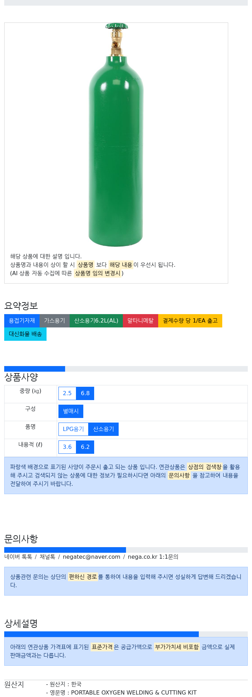The height and width of the screenshot is (697, 252).
Task: Choose the 2.5 kg weight option
Action: (x=67, y=393)
